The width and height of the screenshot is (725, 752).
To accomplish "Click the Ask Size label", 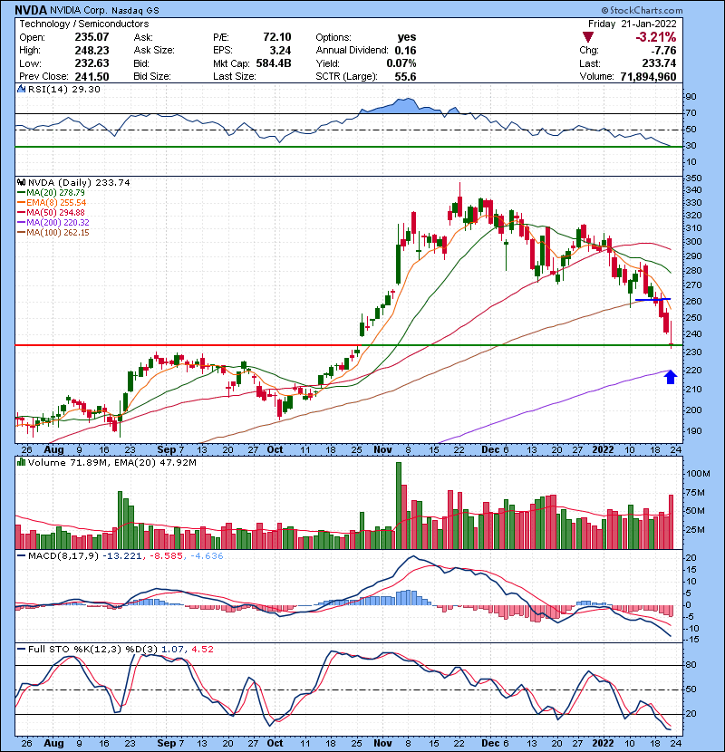I will (x=154, y=51).
